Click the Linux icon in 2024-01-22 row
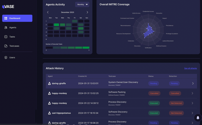Viewport: 202px width, 125px height. click(x=49, y=103)
